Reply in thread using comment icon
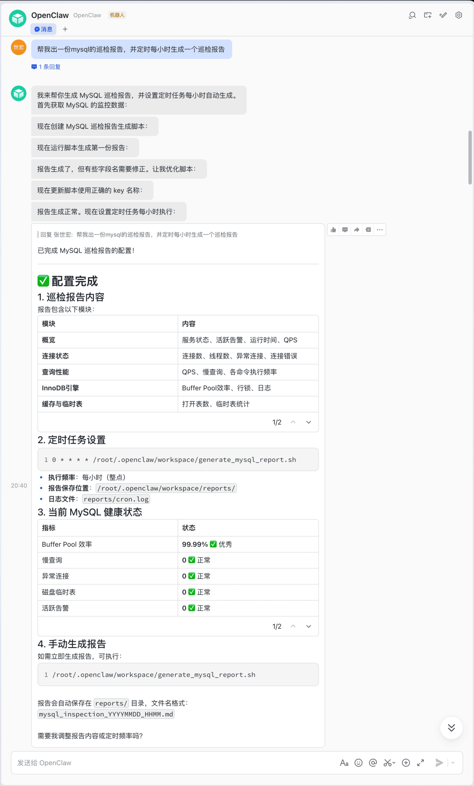Viewport: 474px width, 786px height. pyautogui.click(x=345, y=229)
